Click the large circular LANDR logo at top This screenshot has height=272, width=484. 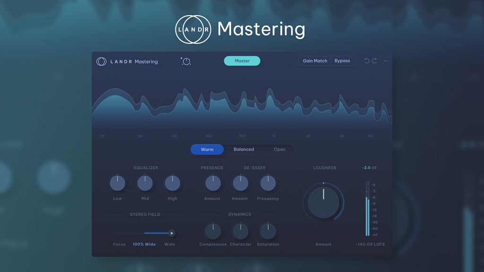click(192, 29)
